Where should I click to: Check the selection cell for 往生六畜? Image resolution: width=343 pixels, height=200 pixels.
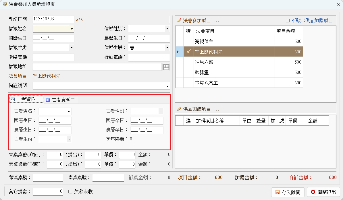[x=189, y=62]
